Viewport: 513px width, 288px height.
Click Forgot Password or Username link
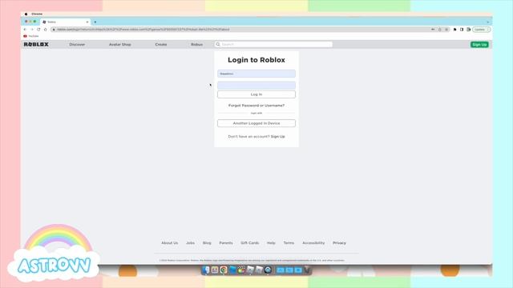[x=256, y=106]
